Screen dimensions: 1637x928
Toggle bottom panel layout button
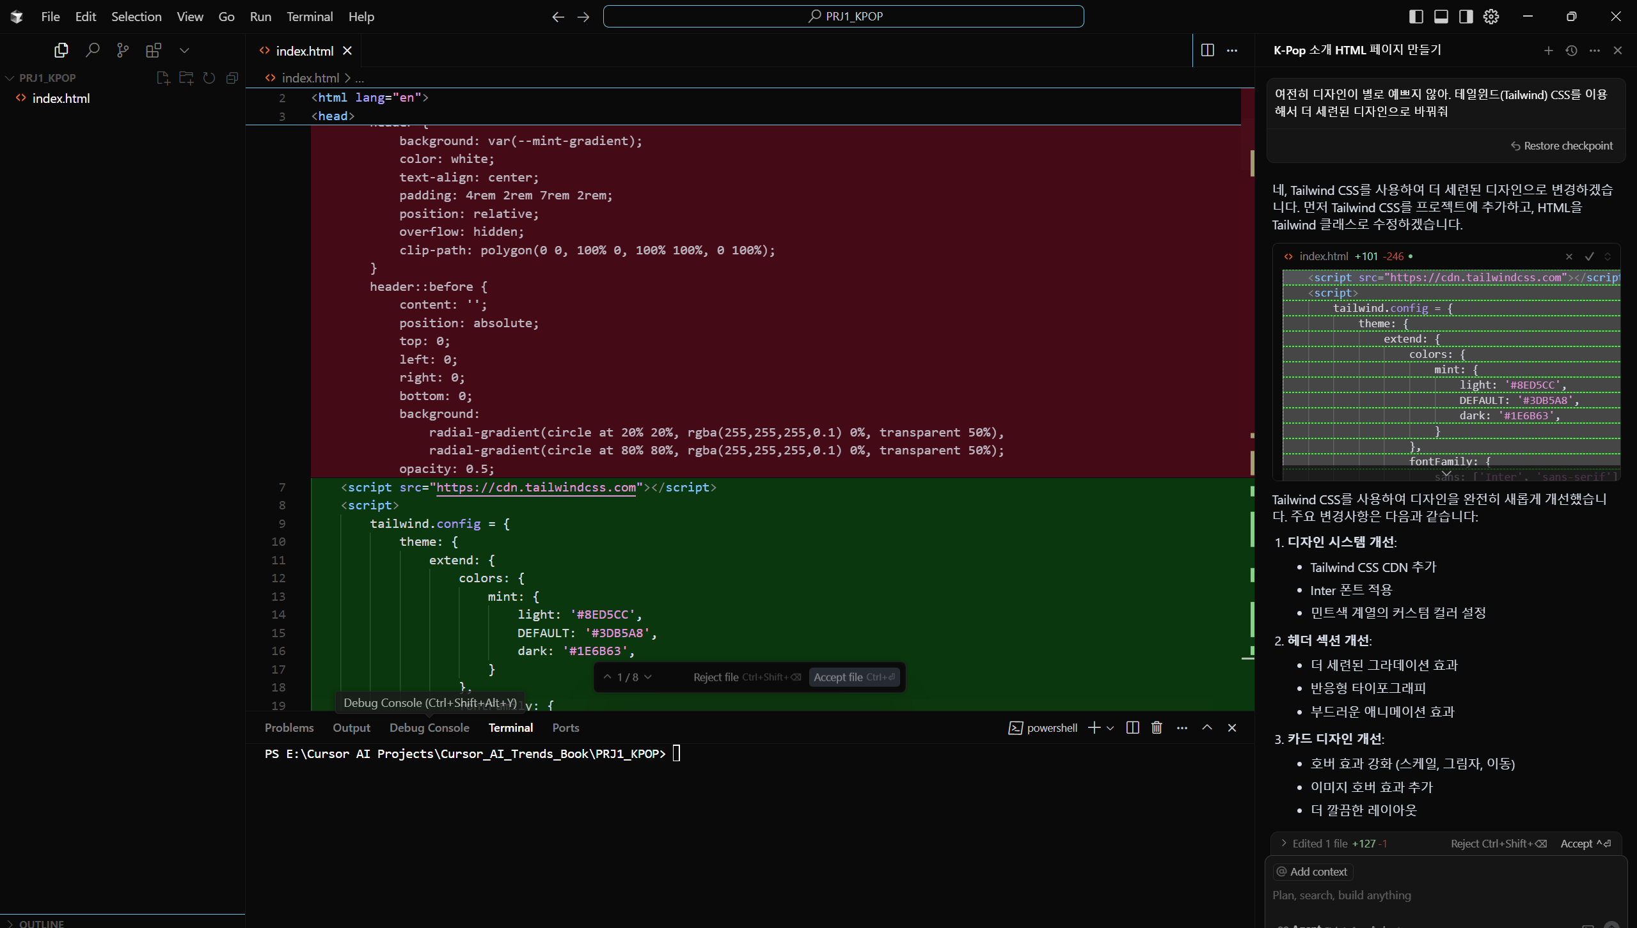point(1441,17)
